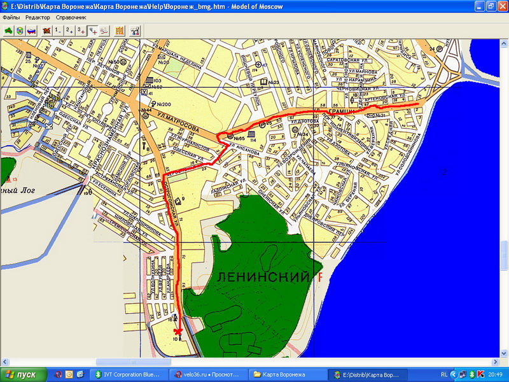
Task: Switch to Карта Воронежа folder taskbar item
Action: click(286, 374)
